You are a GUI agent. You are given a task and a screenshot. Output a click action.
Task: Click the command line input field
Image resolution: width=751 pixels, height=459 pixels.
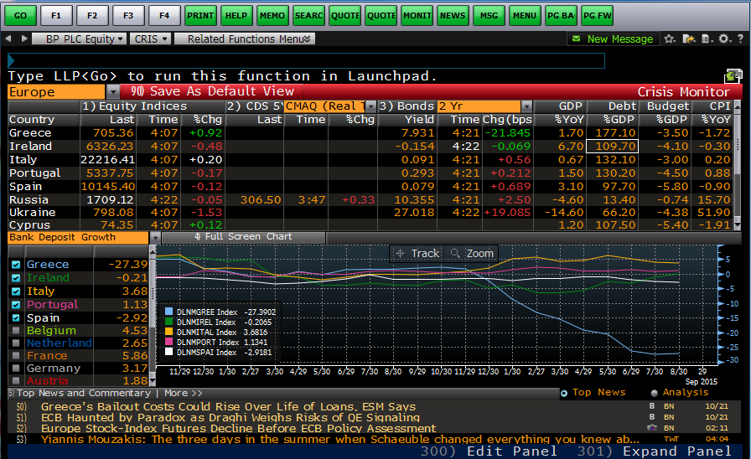click(x=306, y=60)
